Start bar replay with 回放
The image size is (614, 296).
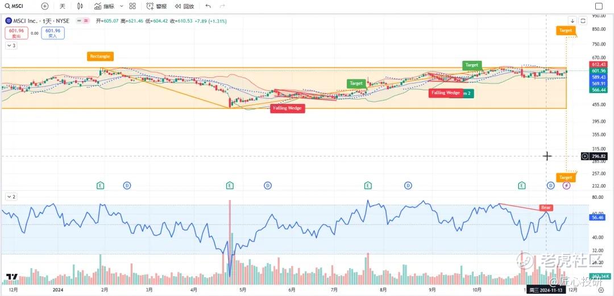184,6
